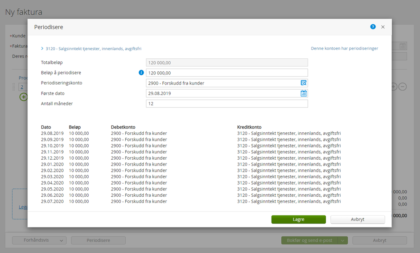
Task: Click the date 29.12.2019 in the schedule table
Action: pyautogui.click(x=52, y=158)
